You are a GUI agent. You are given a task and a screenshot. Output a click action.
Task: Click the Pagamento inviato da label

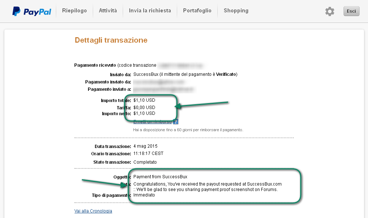(108, 82)
